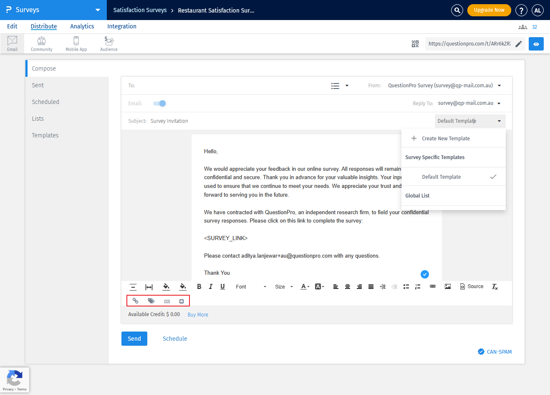Click the Send button
Screen dimensions: 550x395
tap(134, 339)
